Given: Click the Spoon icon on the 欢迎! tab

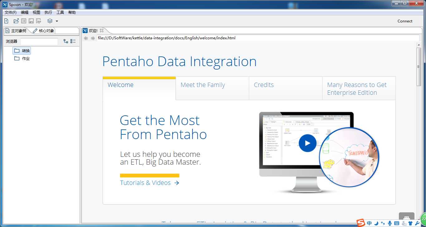Looking at the screenshot, I should coord(85,31).
